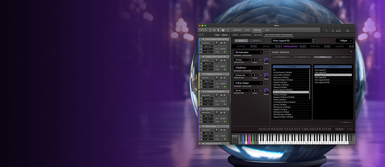The height and width of the screenshot is (167, 385).
Task: Click the link icon beside 3 Gran Cassas dropdown
Action: 266,83
